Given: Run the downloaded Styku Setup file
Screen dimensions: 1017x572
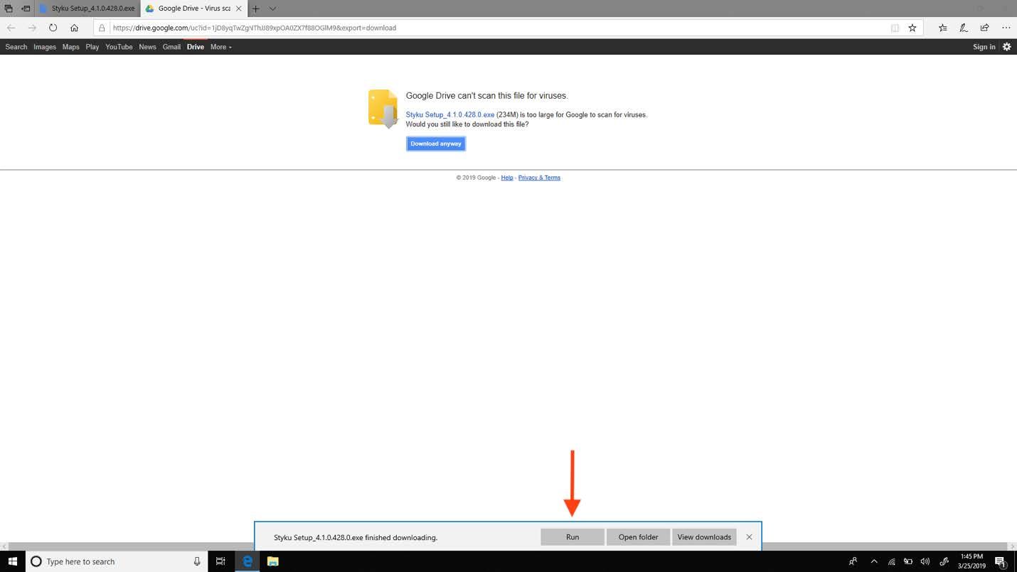Looking at the screenshot, I should click(573, 537).
